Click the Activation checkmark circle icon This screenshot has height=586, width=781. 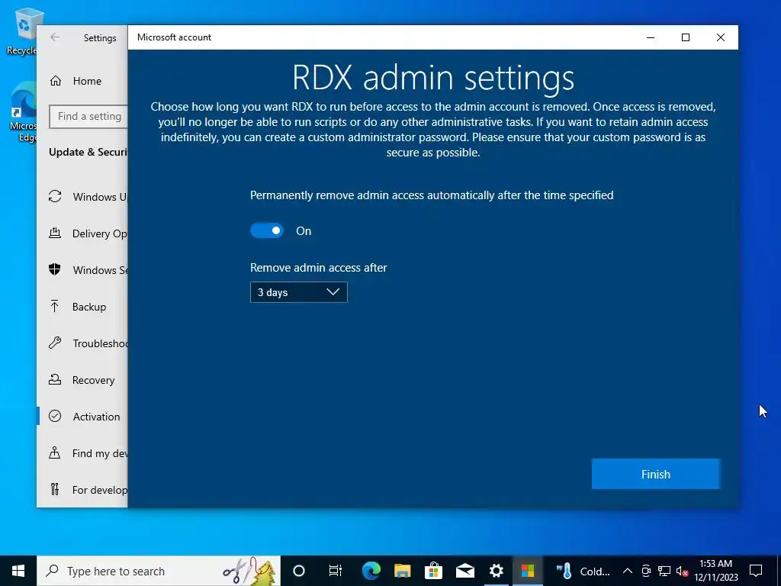[x=55, y=416]
